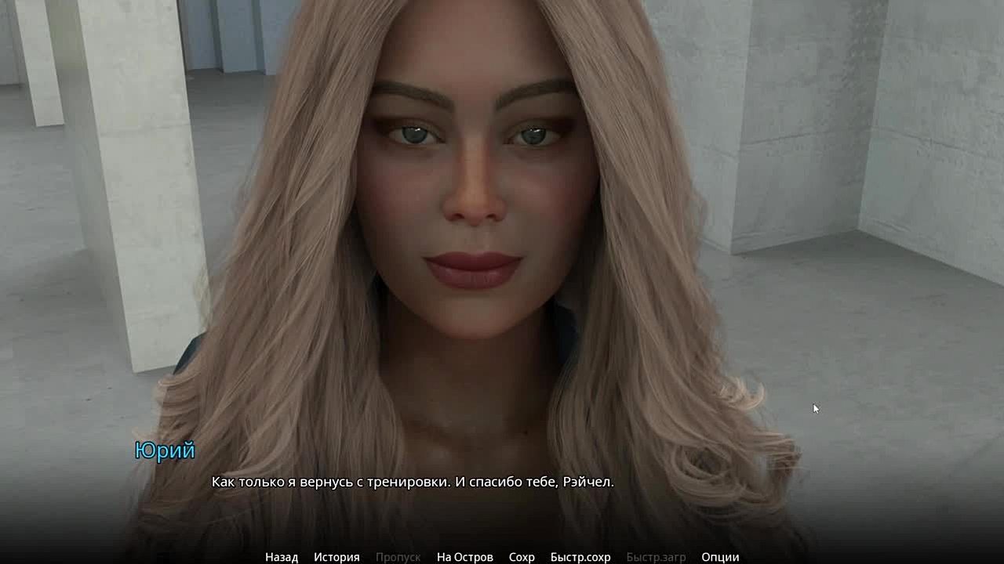The image size is (1004, 564).
Task: Click the greyed-out Пропуск skip option
Action: (x=398, y=557)
